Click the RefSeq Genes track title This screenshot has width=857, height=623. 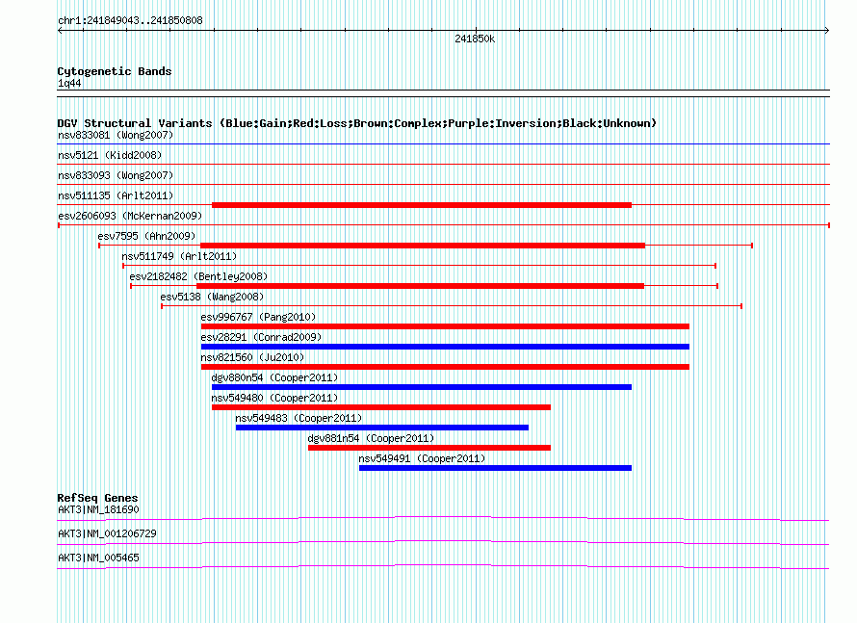97,498
